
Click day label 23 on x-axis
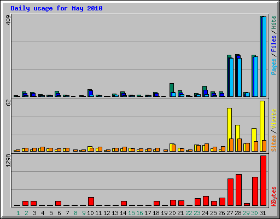(x=197, y=213)
